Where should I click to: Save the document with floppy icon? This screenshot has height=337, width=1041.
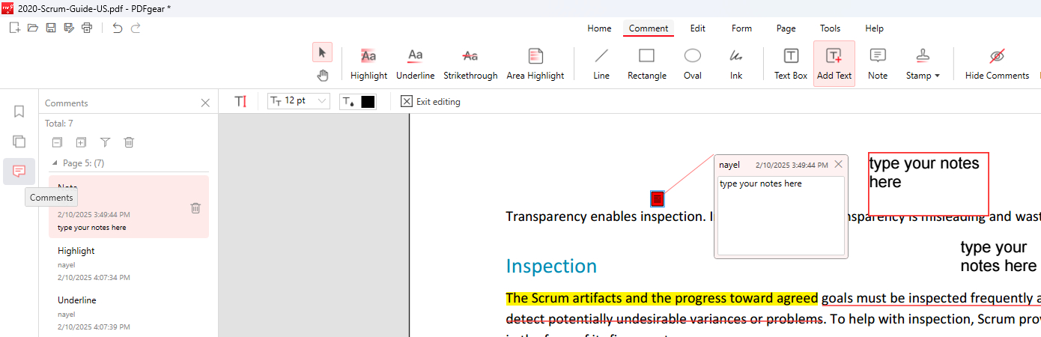[x=51, y=28]
